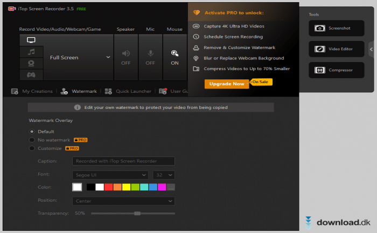This screenshot has height=233, width=377.
Task: Pick the orange color swatch
Action: pos(117,187)
